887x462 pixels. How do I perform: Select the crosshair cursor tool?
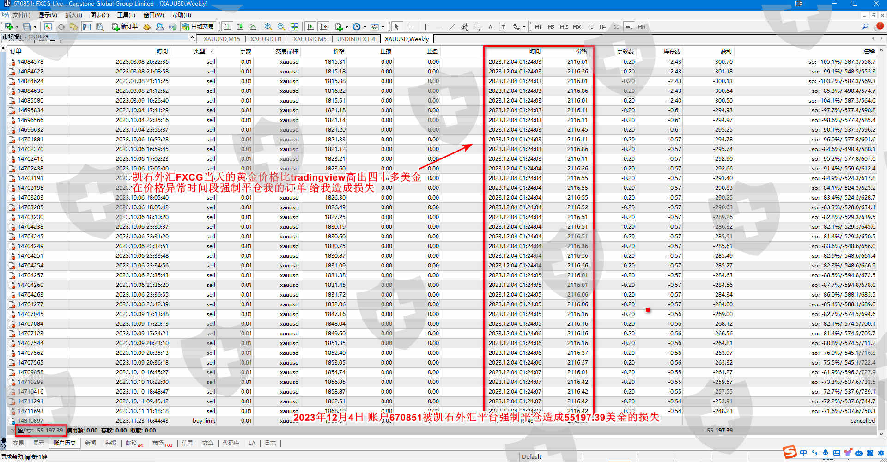click(410, 27)
